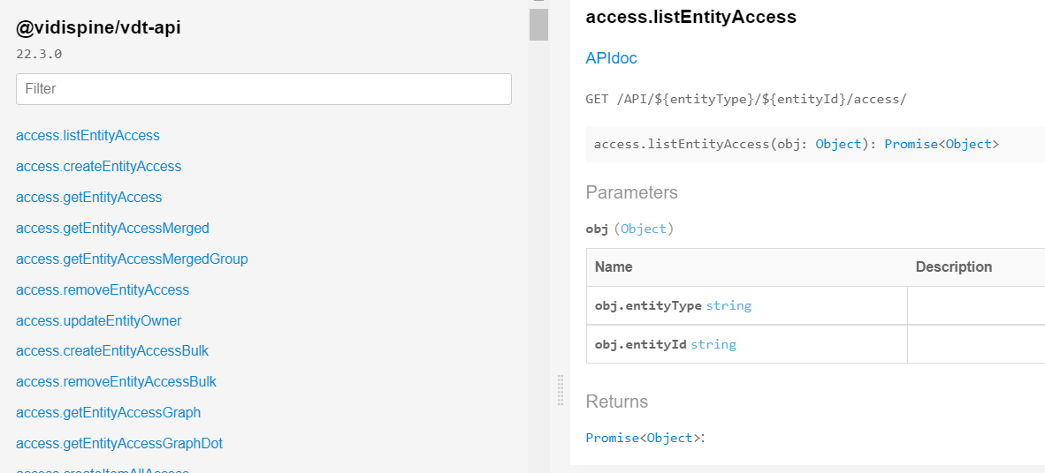Select access.removeEntityAccess in sidebar
This screenshot has height=473, width=1045.
click(x=103, y=290)
